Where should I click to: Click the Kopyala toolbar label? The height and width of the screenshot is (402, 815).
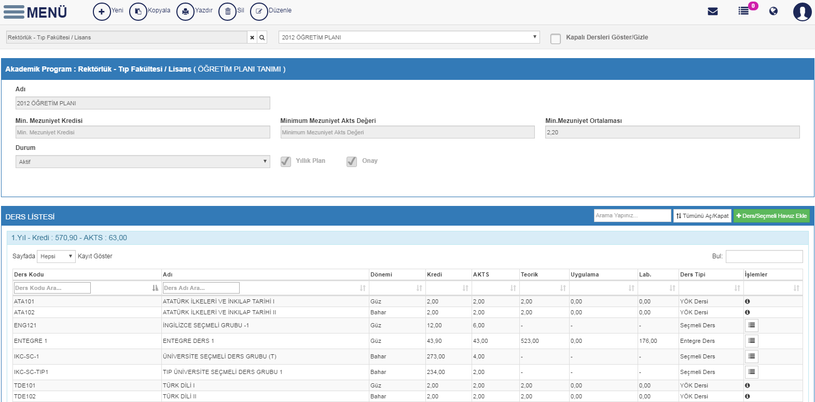point(159,10)
